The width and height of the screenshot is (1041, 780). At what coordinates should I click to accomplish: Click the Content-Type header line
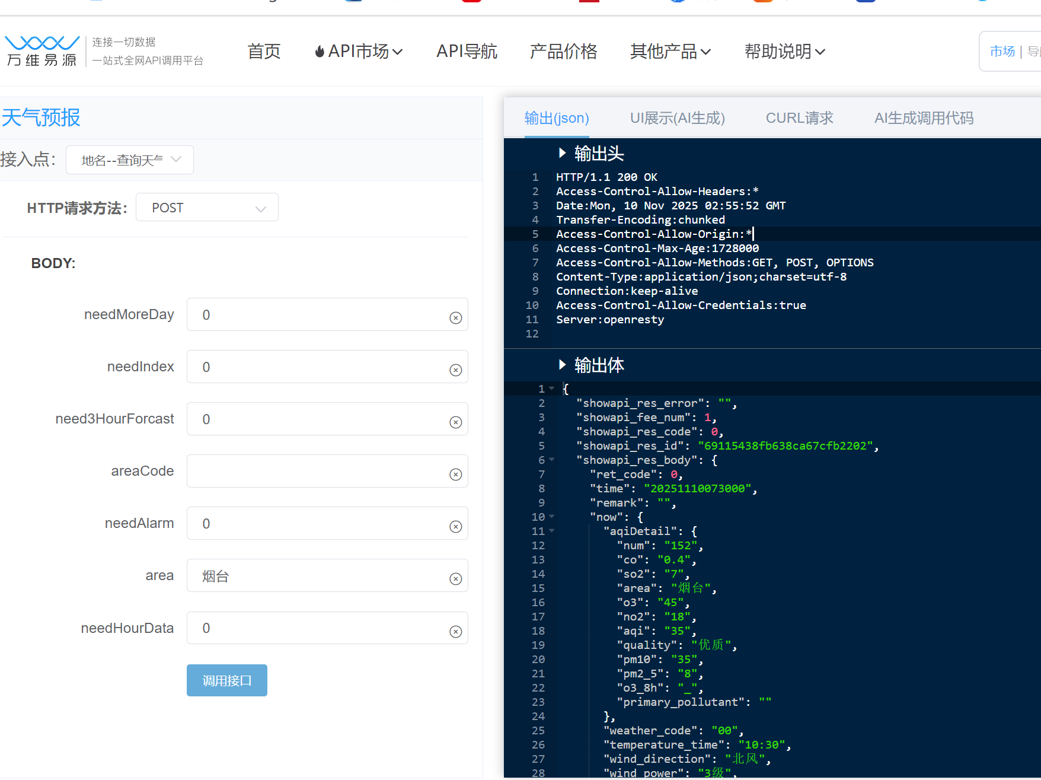701,276
